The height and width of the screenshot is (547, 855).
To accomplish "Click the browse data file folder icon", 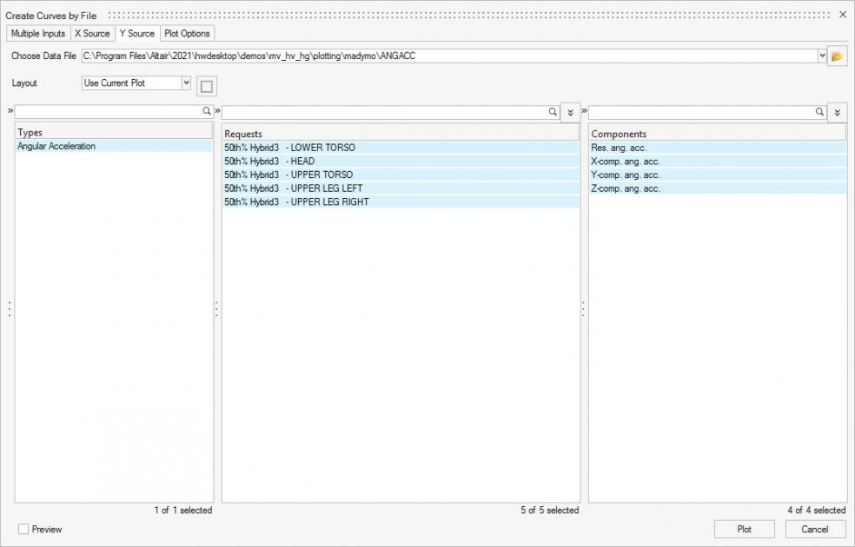I will click(x=837, y=56).
